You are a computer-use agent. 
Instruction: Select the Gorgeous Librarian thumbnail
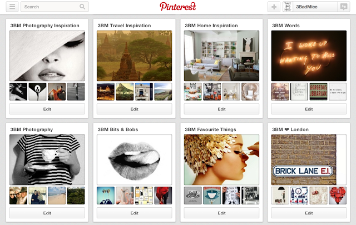point(318,92)
